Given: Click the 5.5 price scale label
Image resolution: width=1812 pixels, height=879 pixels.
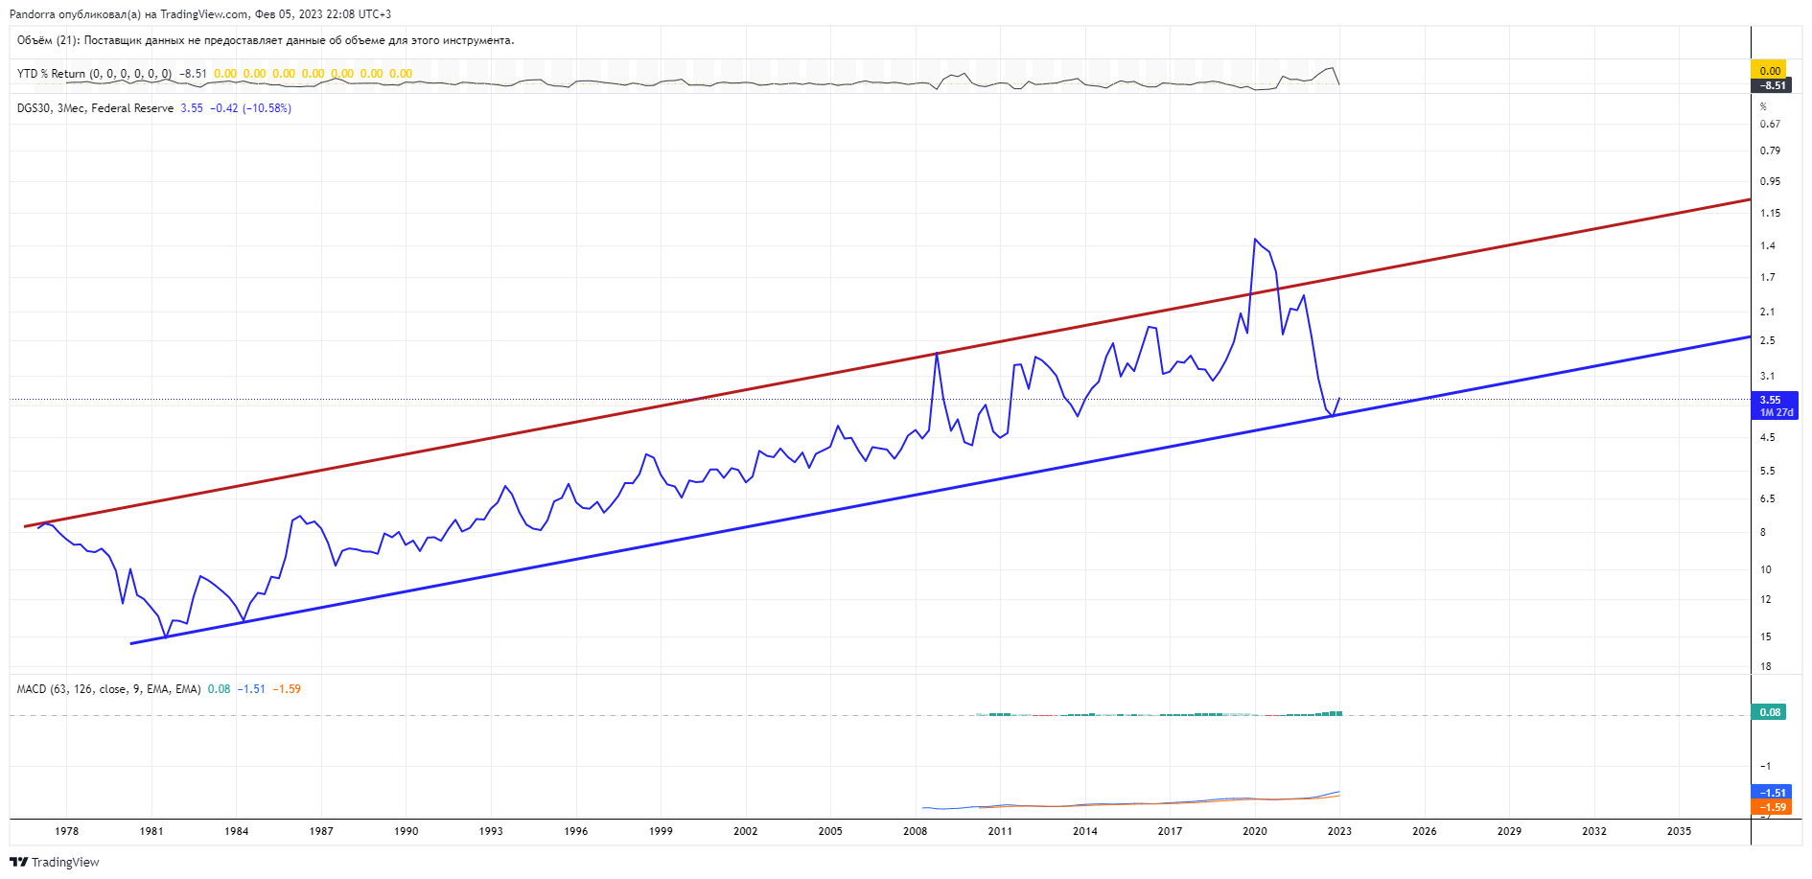Looking at the screenshot, I should 1767,471.
